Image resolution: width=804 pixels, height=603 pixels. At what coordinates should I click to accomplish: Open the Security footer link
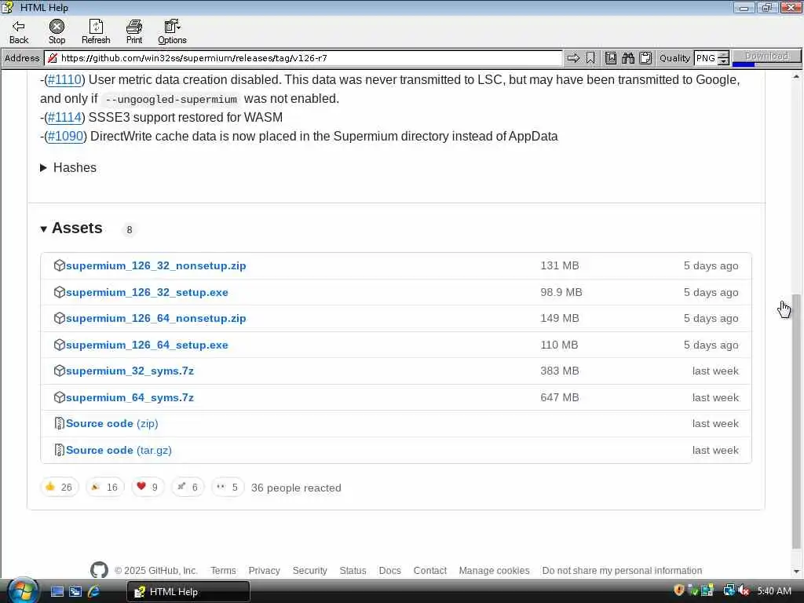coord(309,571)
